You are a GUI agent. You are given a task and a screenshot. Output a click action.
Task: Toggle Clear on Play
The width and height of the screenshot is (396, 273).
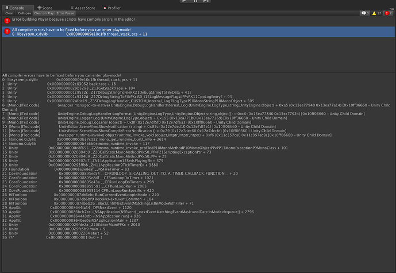[44, 13]
